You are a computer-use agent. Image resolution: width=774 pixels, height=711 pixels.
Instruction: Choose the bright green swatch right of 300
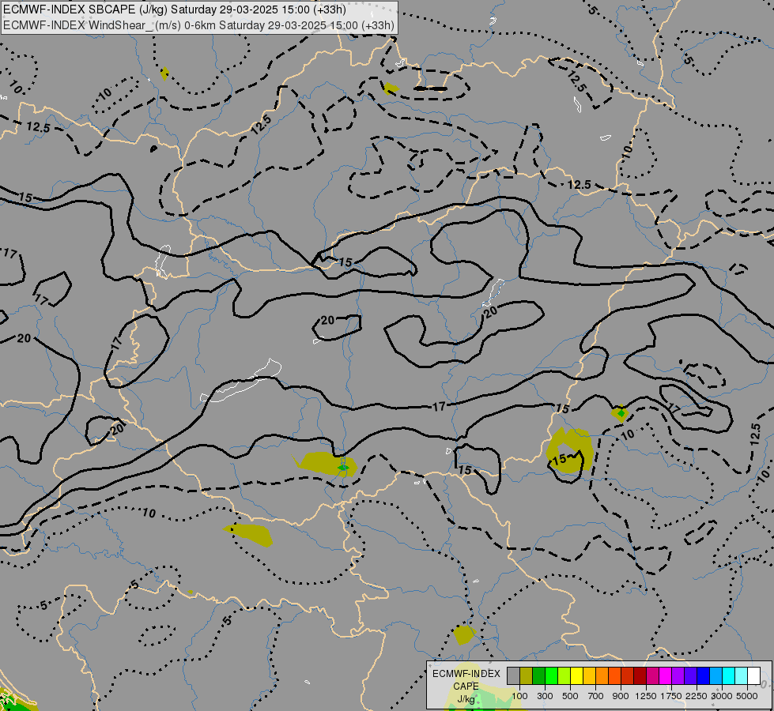click(551, 676)
